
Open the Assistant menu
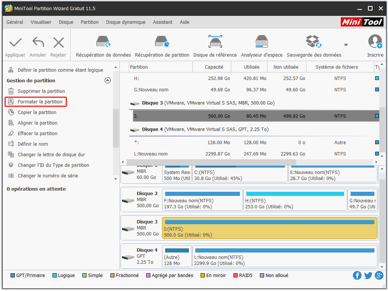[x=162, y=22]
